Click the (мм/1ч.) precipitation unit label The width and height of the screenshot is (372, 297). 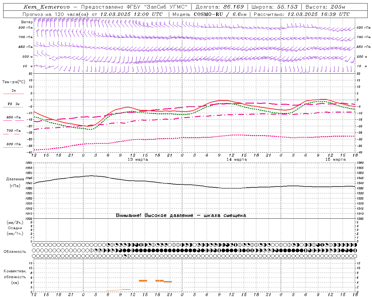point(15,233)
